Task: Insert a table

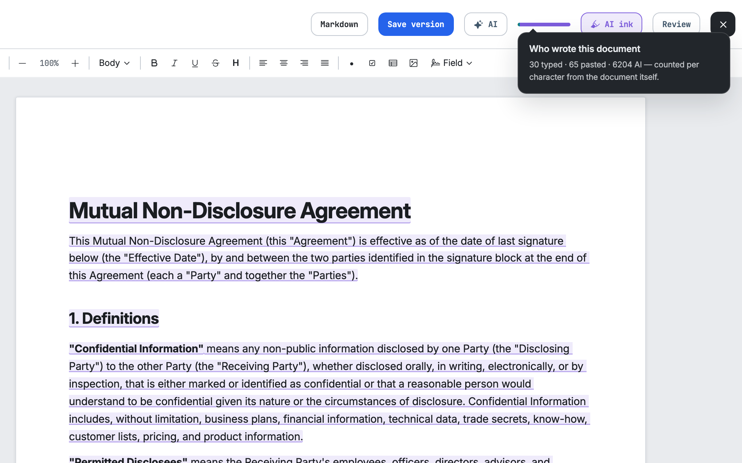Action: tap(393, 63)
